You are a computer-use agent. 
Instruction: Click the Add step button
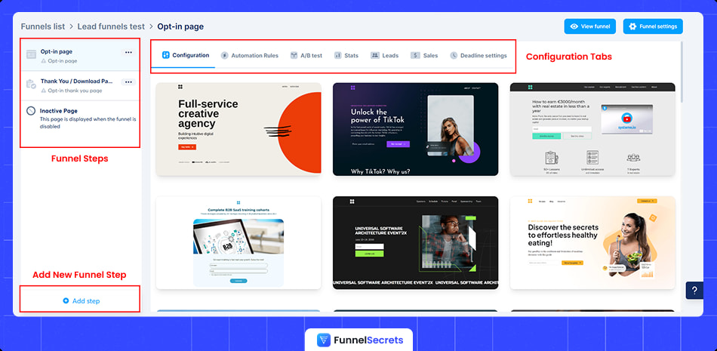(x=81, y=300)
